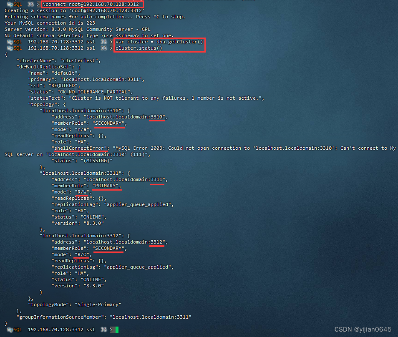398x337 pixels.
Task: Click the statusText "Cluster is NOT tolerant" line
Action: click(146, 98)
